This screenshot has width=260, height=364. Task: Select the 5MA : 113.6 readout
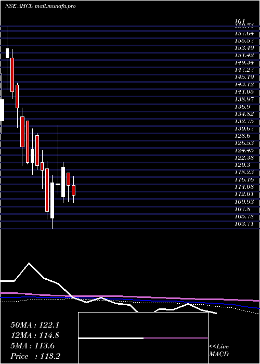pyautogui.click(x=33, y=346)
